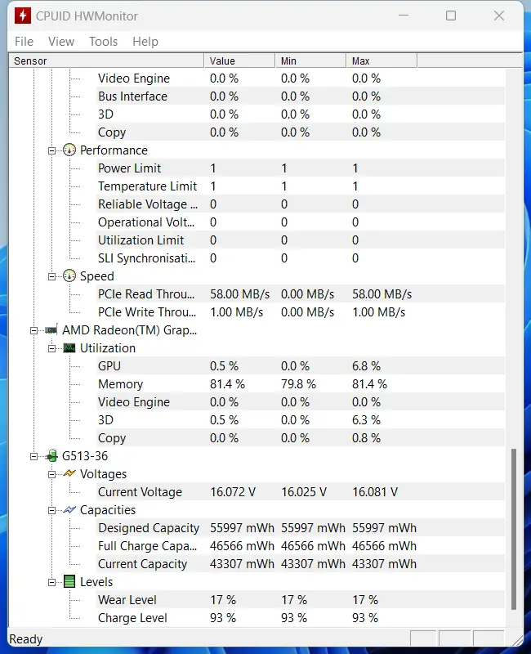The width and height of the screenshot is (531, 654).
Task: Collapse the Levels tree node
Action: pyautogui.click(x=52, y=582)
